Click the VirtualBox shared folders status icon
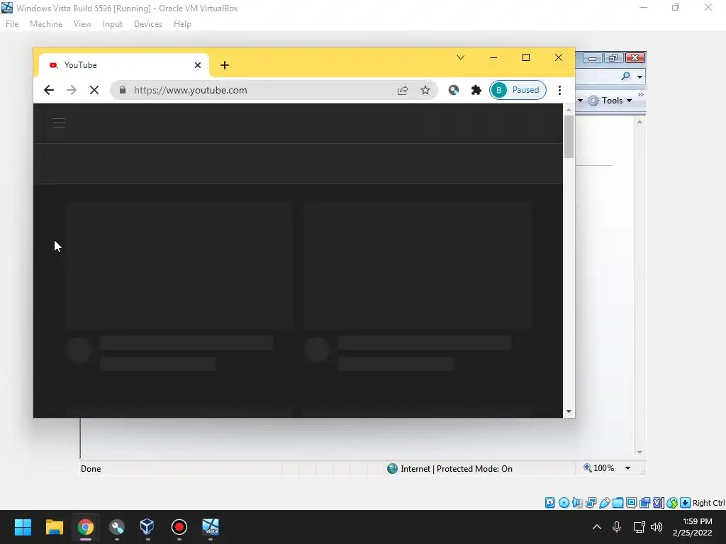Viewport: 726px width, 544px height. coord(618,502)
